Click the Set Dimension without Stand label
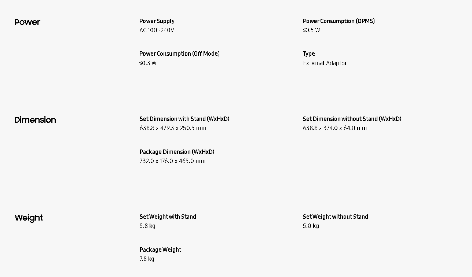This screenshot has width=472, height=277. coord(352,119)
